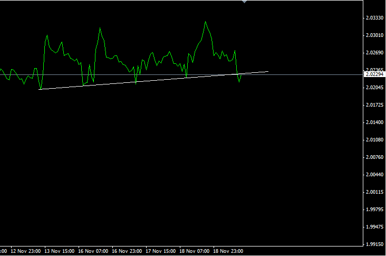
Task: Click the 17 Nov 15:00 time label
Action: click(160, 251)
